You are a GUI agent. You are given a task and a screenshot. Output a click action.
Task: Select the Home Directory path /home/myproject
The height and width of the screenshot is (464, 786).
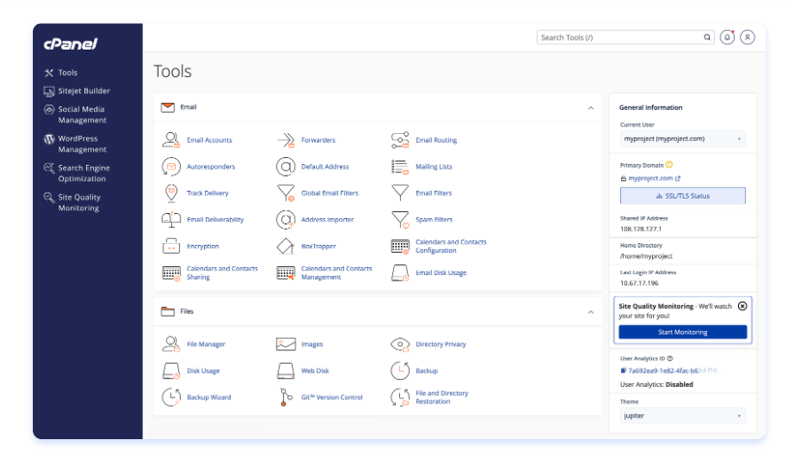point(646,256)
